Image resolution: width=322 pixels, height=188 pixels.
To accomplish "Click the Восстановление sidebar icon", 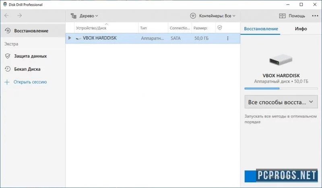I will [x=8, y=31].
